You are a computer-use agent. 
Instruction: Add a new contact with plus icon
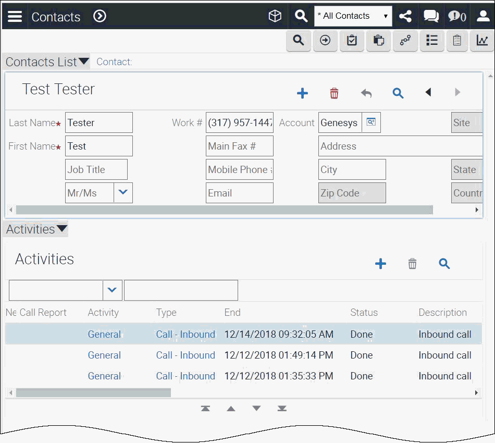coord(302,93)
